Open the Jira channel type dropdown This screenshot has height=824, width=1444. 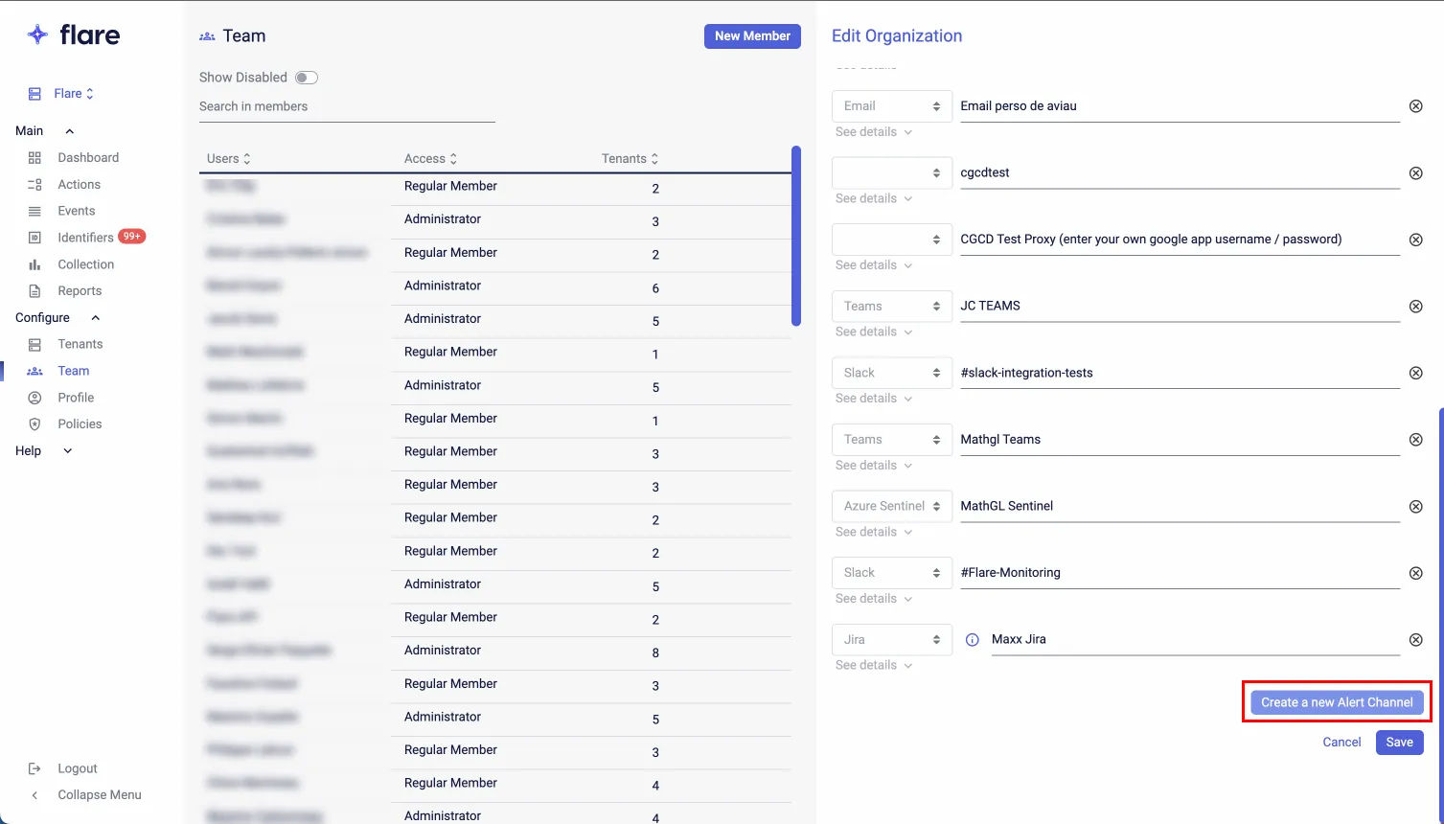(892, 639)
